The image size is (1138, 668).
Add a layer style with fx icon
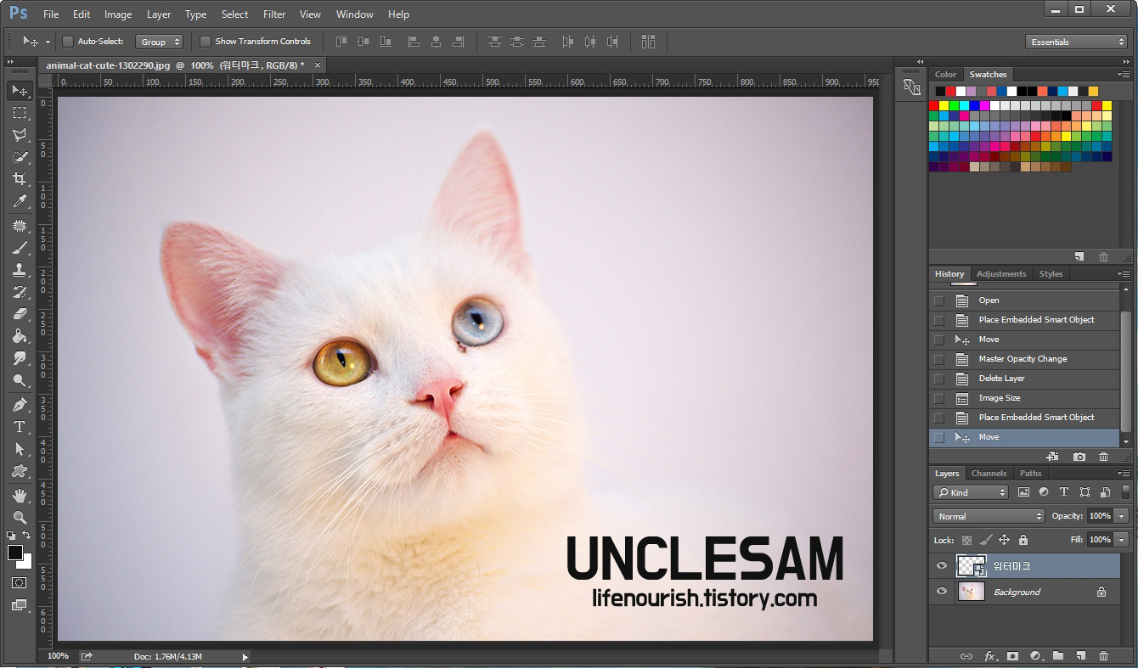pos(989,656)
